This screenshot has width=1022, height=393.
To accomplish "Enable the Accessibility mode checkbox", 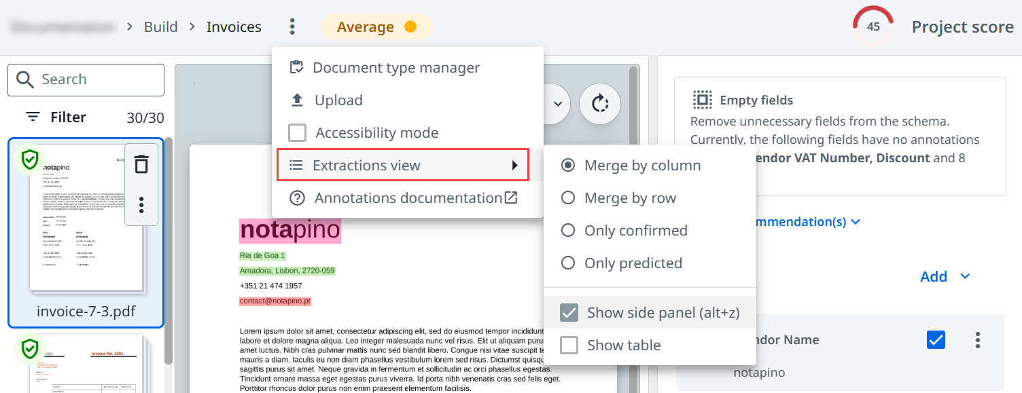I will [297, 133].
